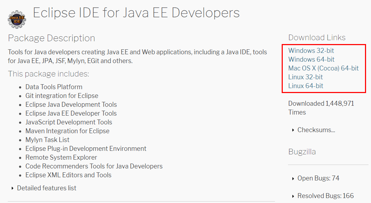Screen dimensions: 371x203
Task: Click the Java EE IDE gear icon
Action: tap(17, 20)
